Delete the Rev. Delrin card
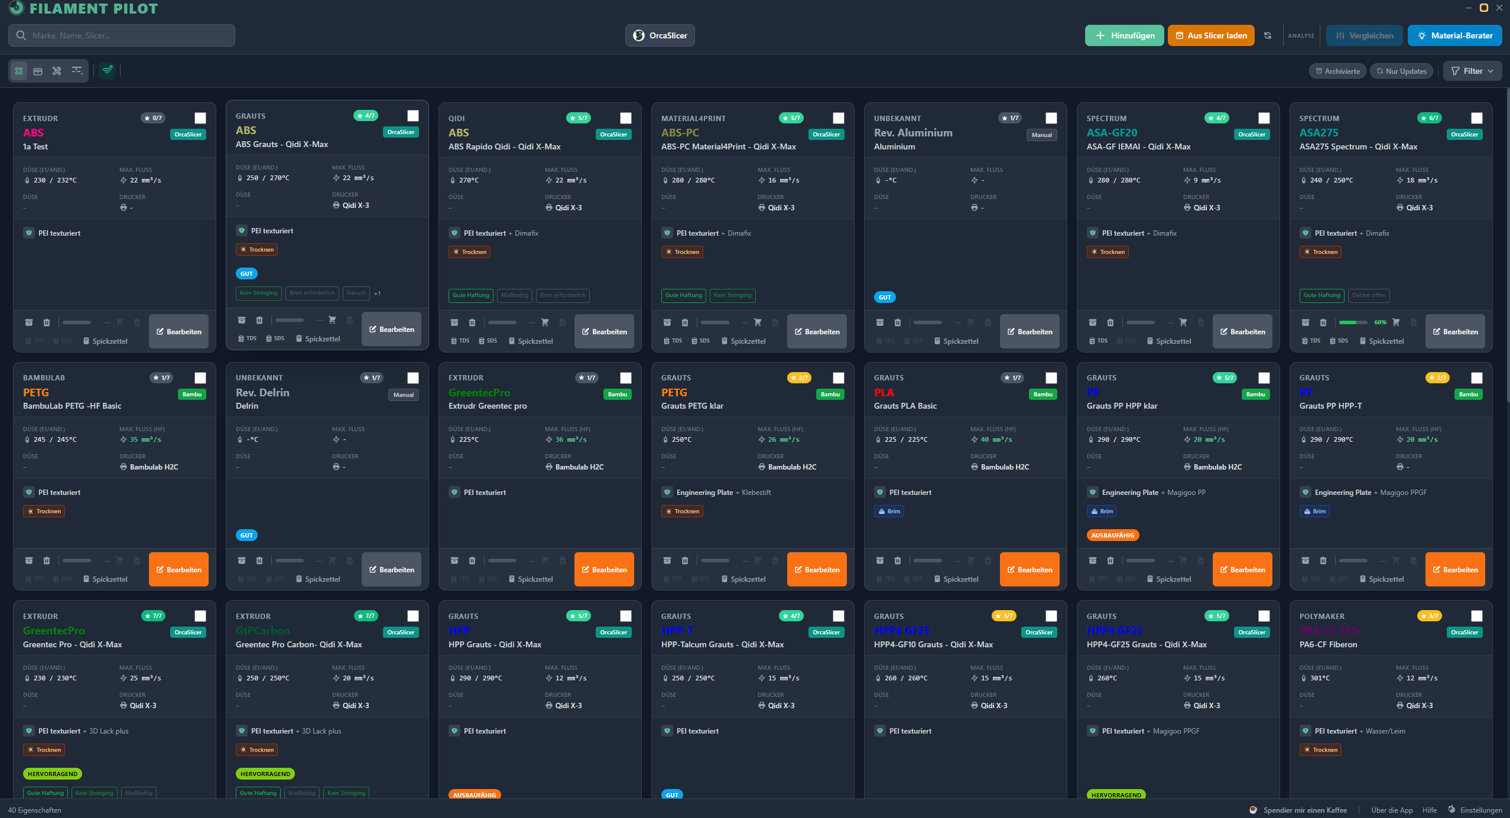Screen dimensions: 1510x818 (259, 560)
